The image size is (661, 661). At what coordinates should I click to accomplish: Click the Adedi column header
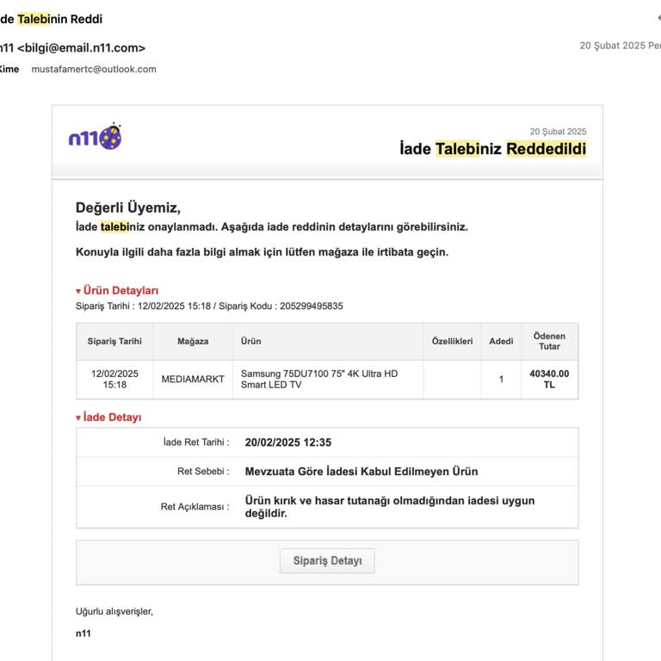pyautogui.click(x=501, y=342)
